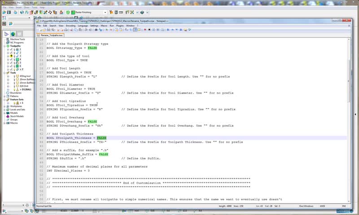This screenshot has height=215, width=359.
Task: Click the PowerMILL explorer tree tab icon
Action: 6,34
